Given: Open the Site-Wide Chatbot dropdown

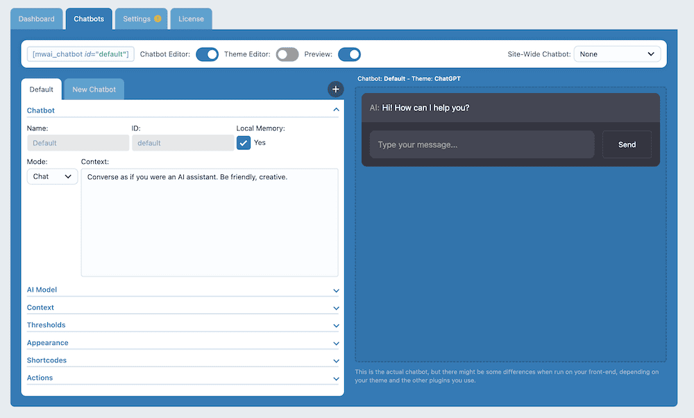Looking at the screenshot, I should pyautogui.click(x=617, y=53).
